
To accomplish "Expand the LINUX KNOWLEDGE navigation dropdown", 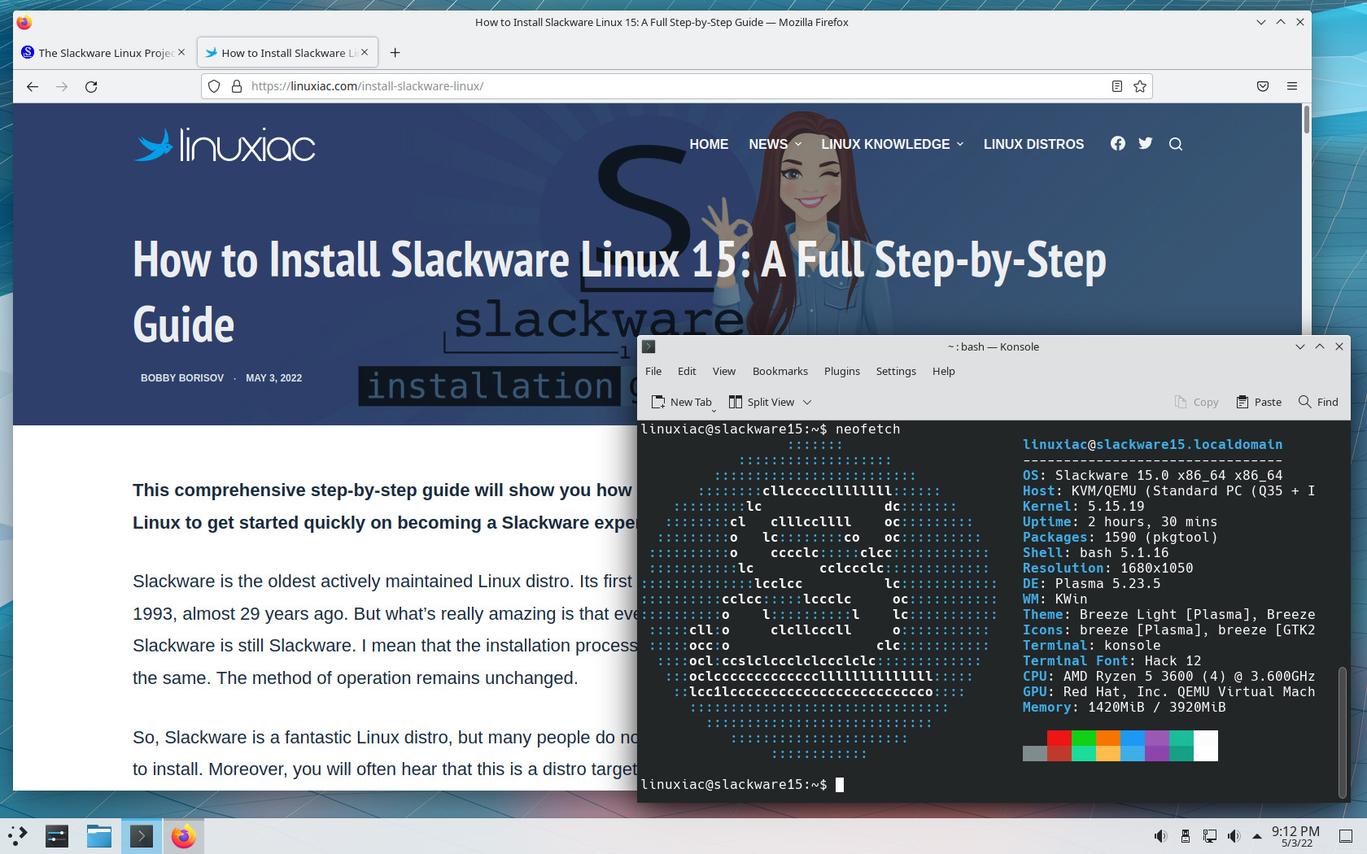I will 893,144.
